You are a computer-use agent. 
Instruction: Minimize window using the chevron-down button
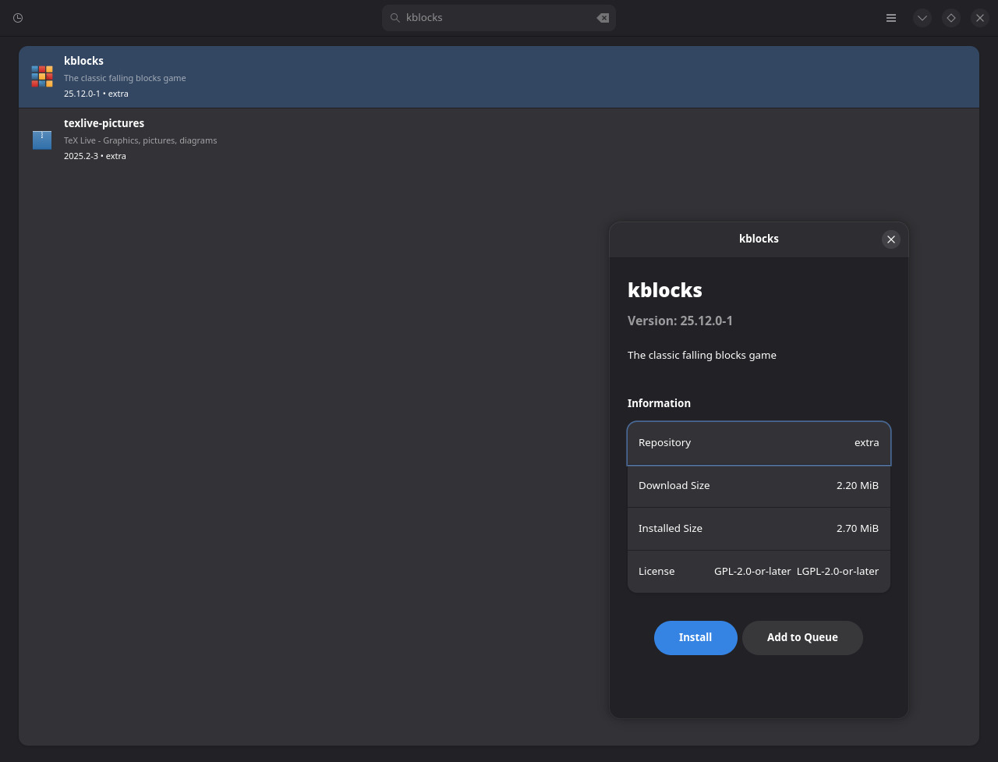click(x=922, y=18)
